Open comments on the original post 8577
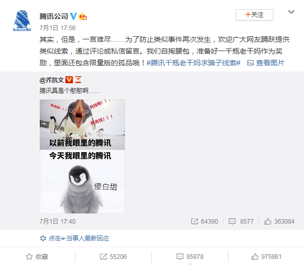Screen dimensions: 304x265 pos(241,221)
